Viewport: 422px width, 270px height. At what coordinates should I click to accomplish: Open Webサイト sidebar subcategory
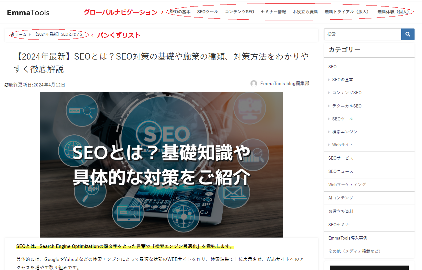(x=342, y=145)
